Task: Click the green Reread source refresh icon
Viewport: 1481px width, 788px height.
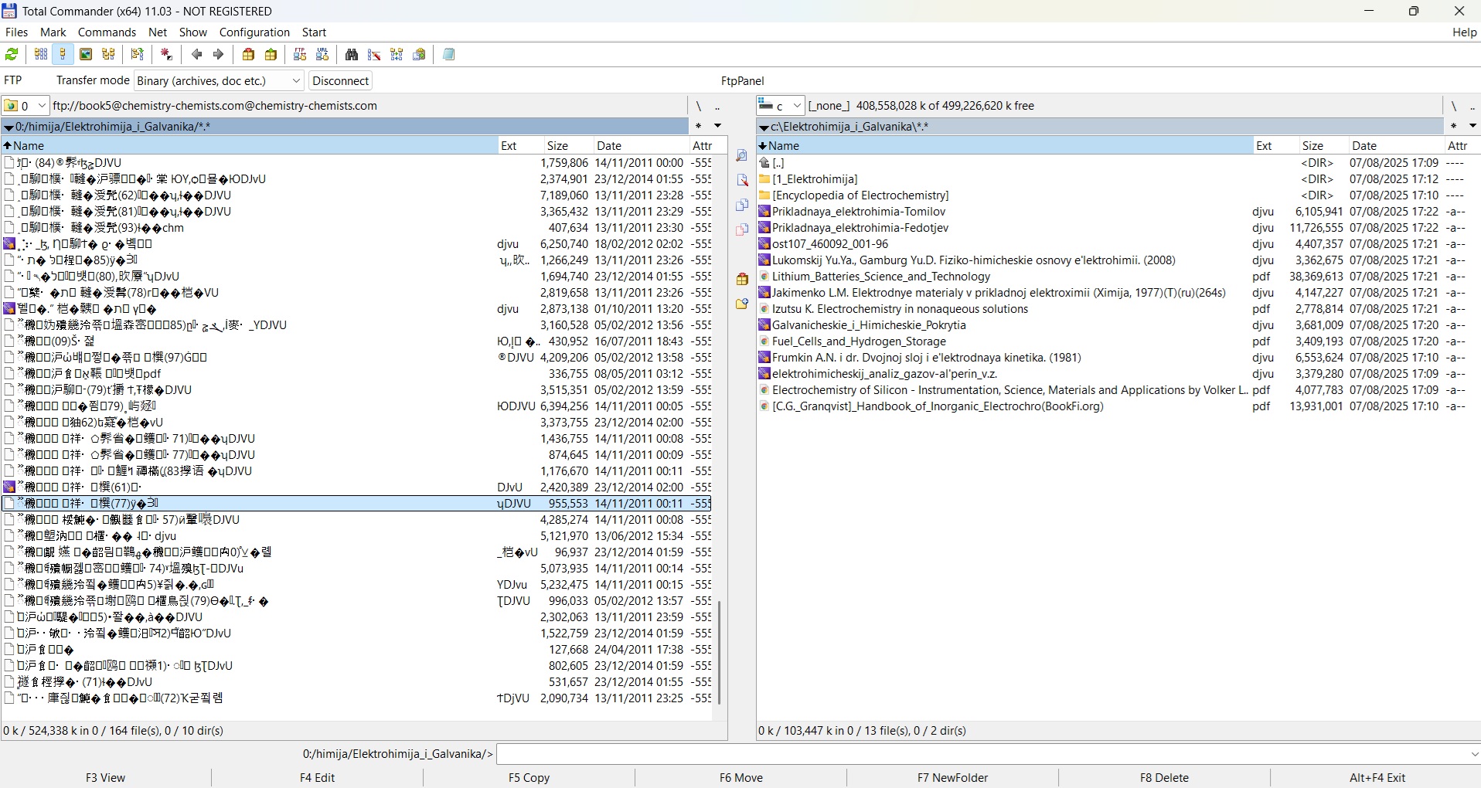Action: click(x=12, y=54)
